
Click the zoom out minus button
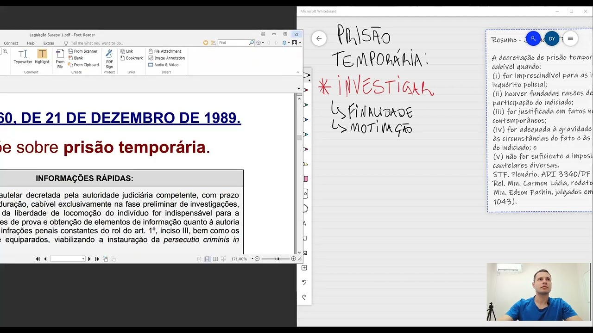coord(257,259)
